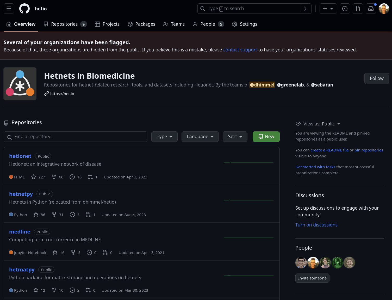The image size is (392, 300).
Task: Open the Packages tab
Action: click(x=141, y=24)
